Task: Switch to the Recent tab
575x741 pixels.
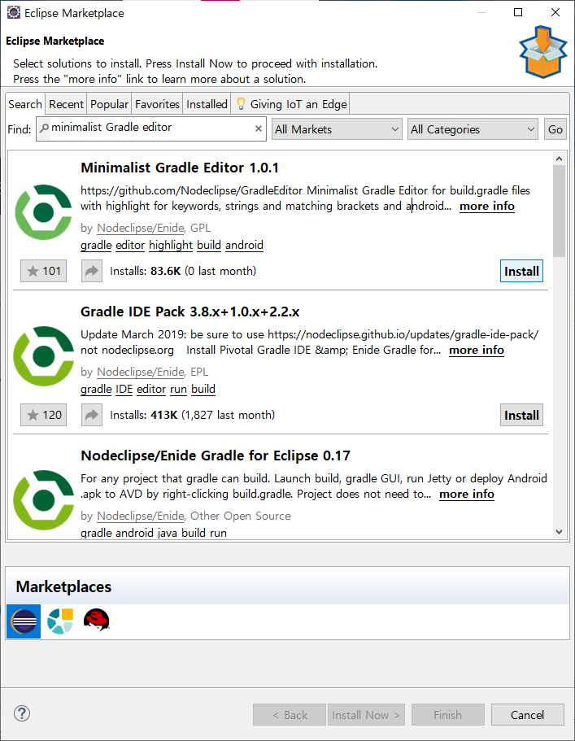Action: (x=66, y=104)
